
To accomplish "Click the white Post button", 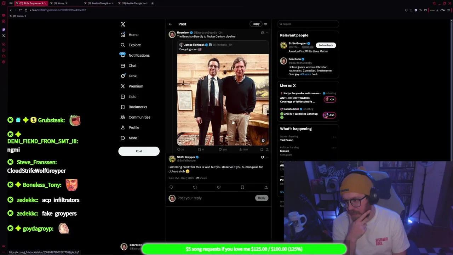I will click(139, 151).
